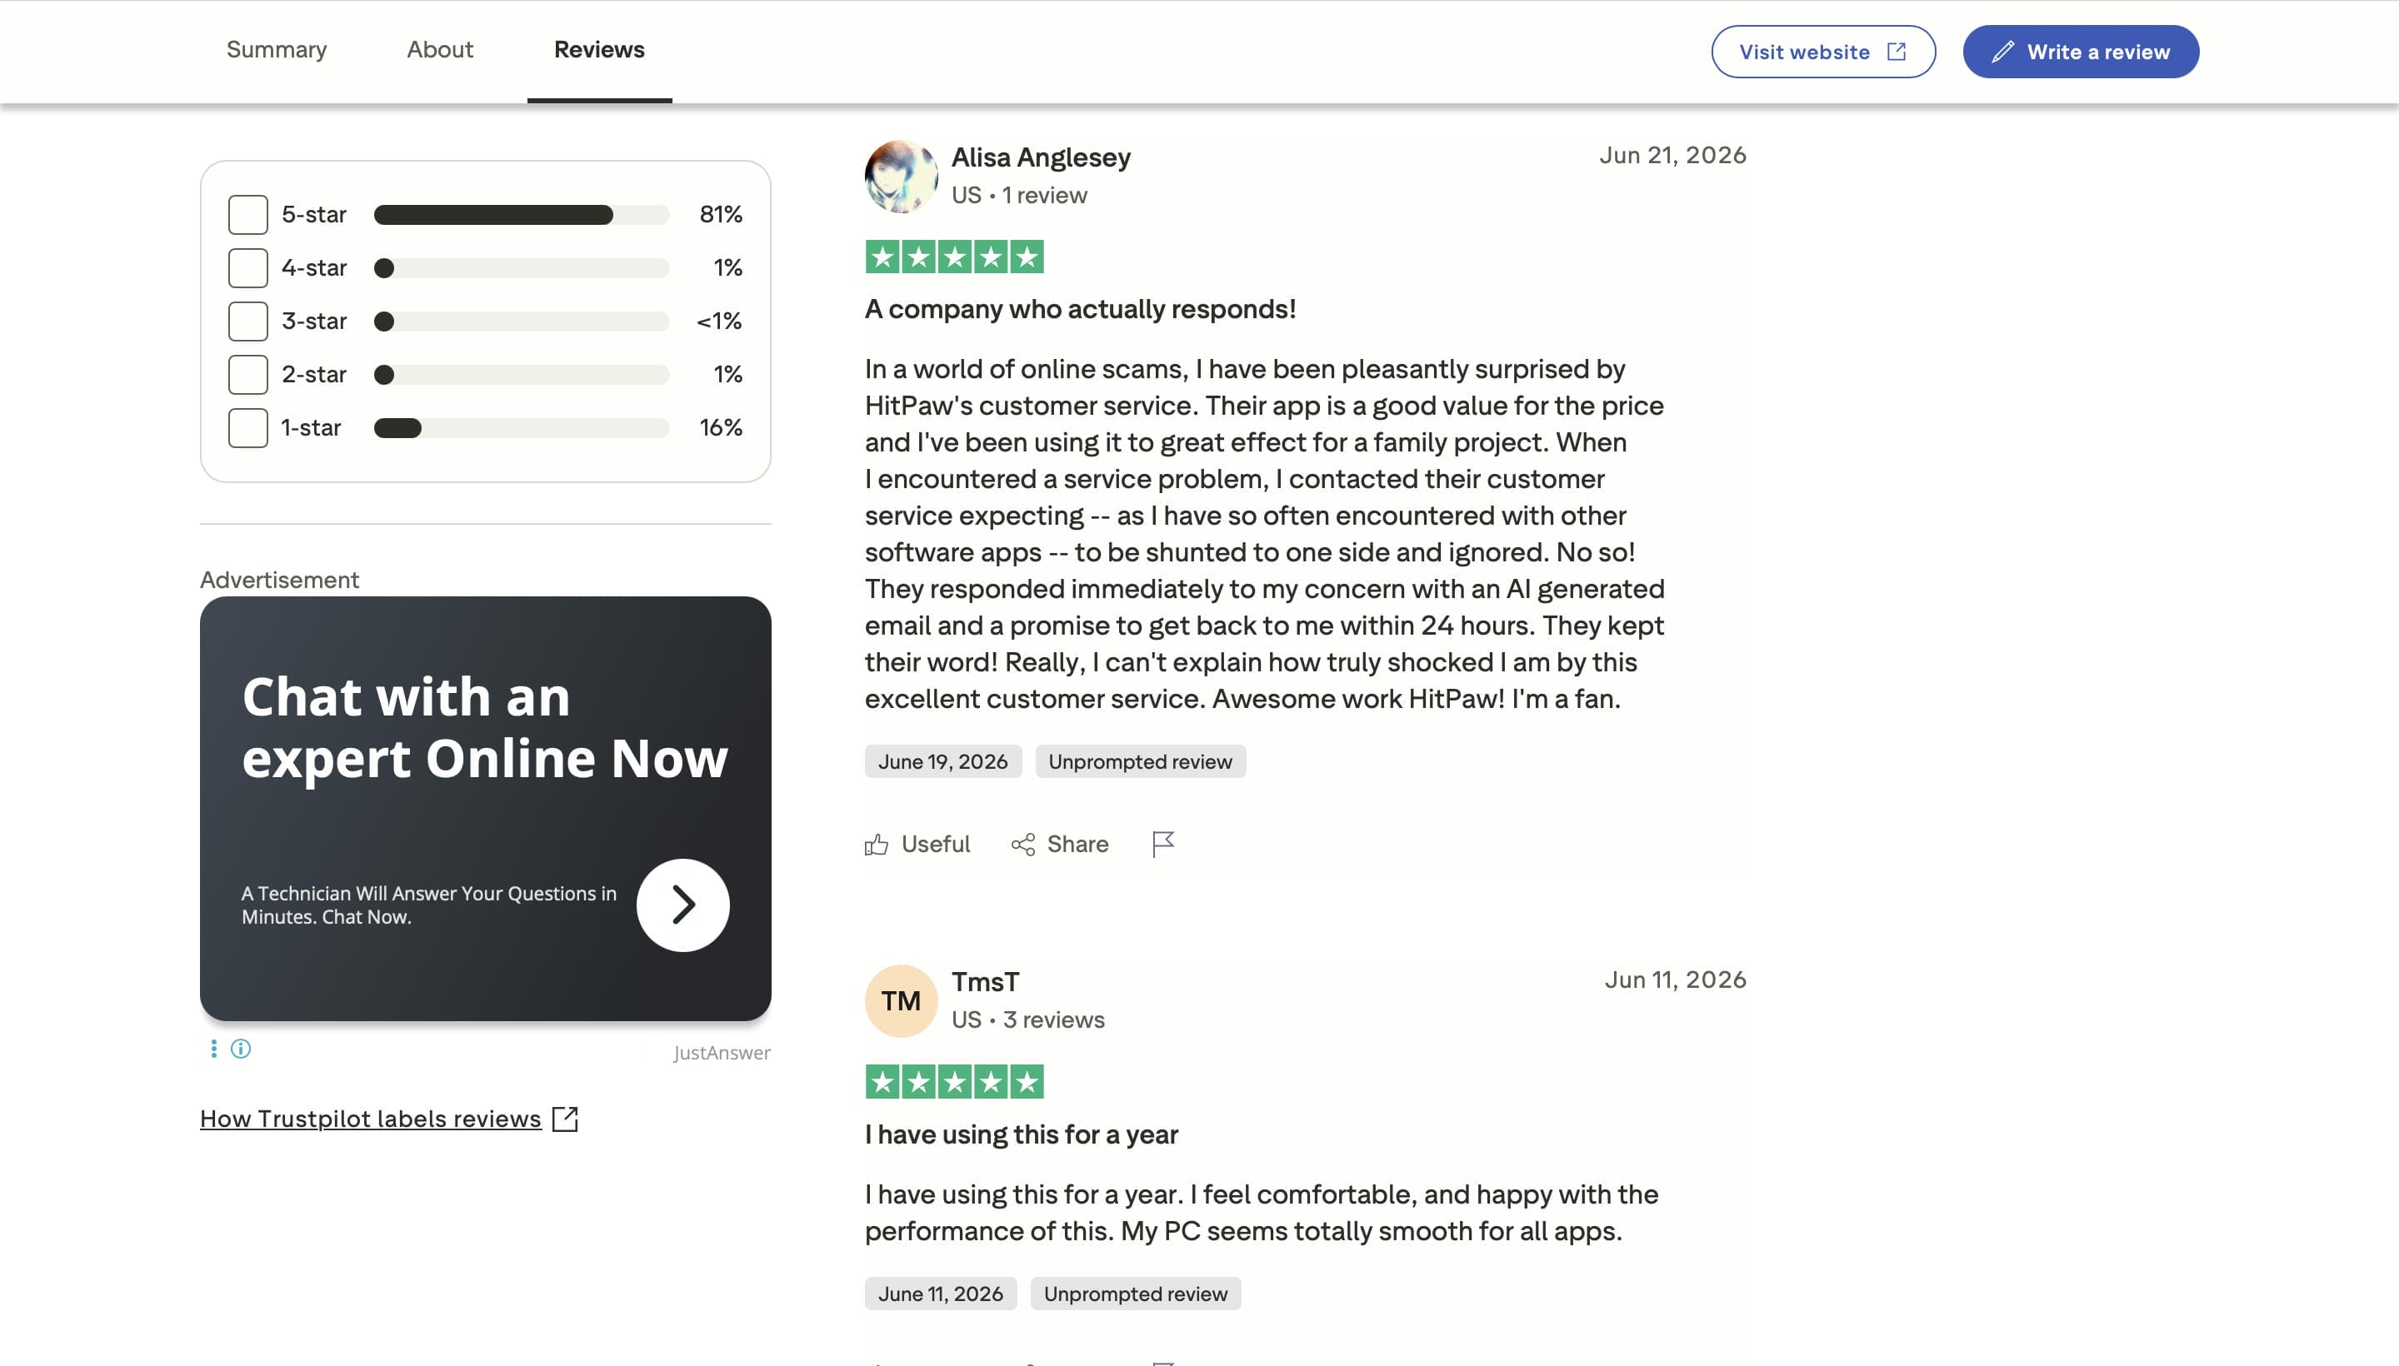Click the 81% value for 5-star

tap(721, 215)
